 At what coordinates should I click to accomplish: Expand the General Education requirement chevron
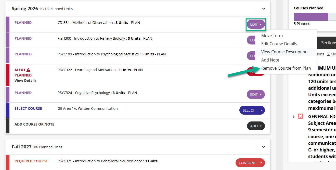click(293, 117)
